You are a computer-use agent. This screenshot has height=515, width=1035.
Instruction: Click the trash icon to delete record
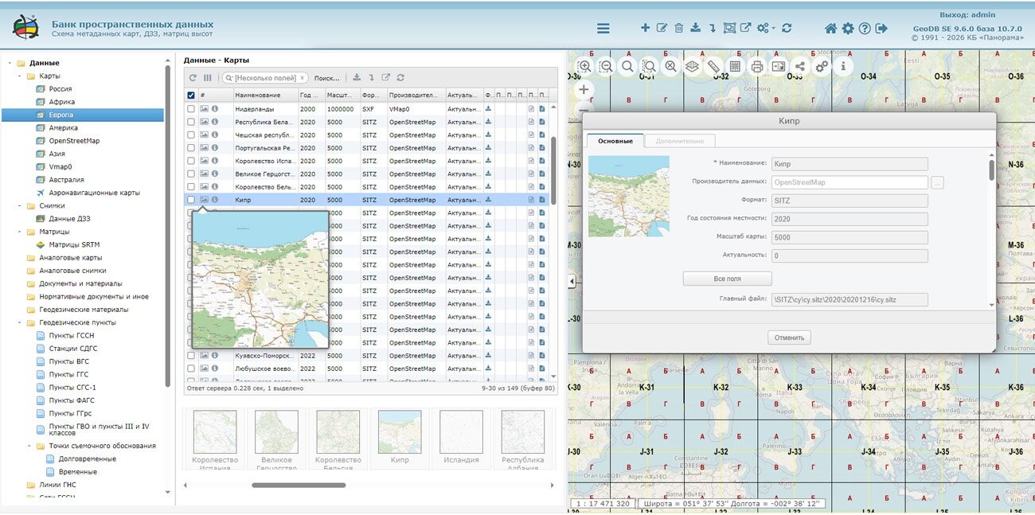678,28
